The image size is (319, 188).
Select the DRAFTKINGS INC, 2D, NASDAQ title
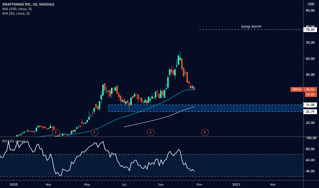point(28,4)
